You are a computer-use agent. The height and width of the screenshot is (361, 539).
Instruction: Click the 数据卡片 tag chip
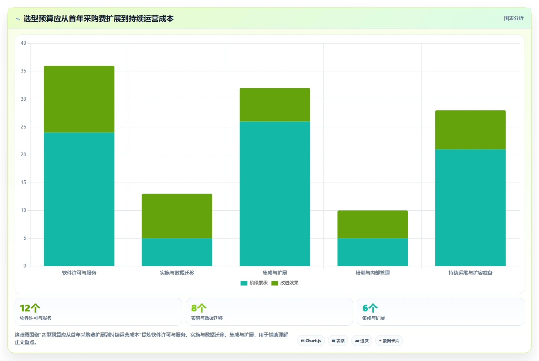tap(389, 341)
